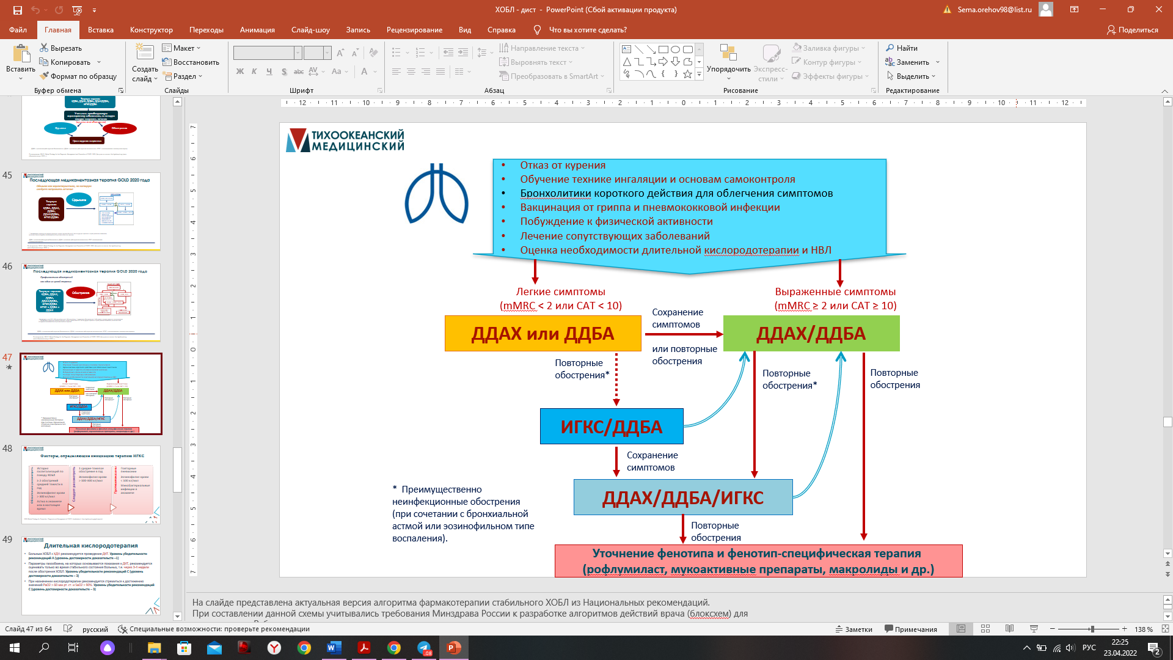Click the Вставить paste icon
This screenshot has width=1173, height=660.
coord(21,54)
